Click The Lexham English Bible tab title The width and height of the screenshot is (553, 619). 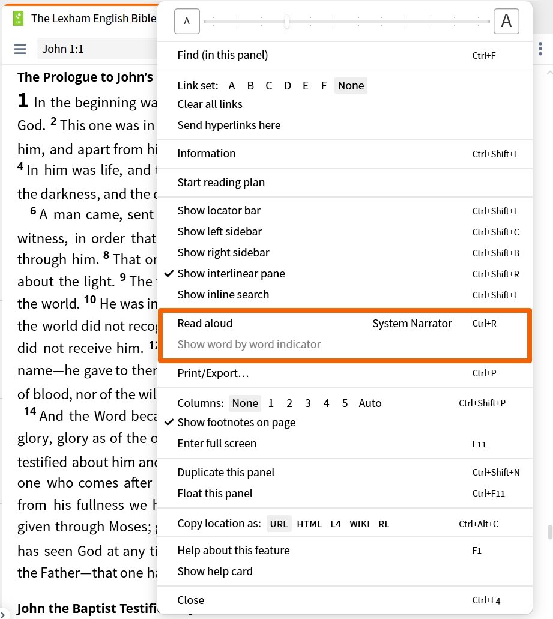pyautogui.click(x=94, y=19)
